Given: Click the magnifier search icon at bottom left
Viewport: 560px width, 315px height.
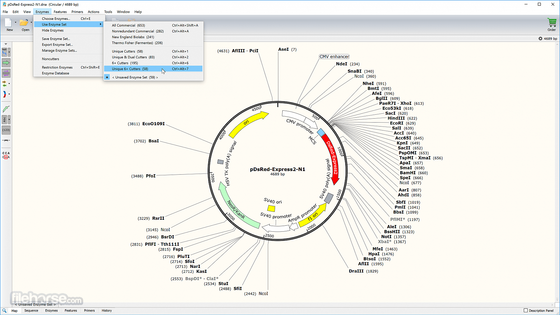Looking at the screenshot, I should pos(4,310).
